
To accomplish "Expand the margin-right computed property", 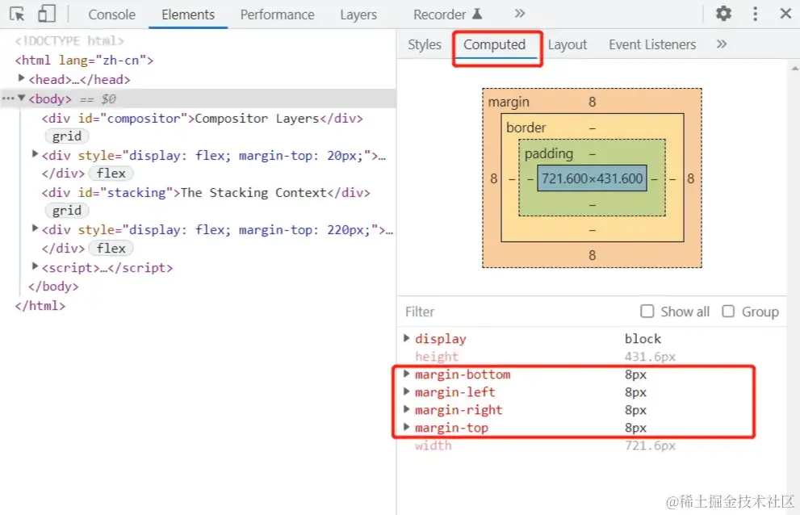I will tap(407, 408).
